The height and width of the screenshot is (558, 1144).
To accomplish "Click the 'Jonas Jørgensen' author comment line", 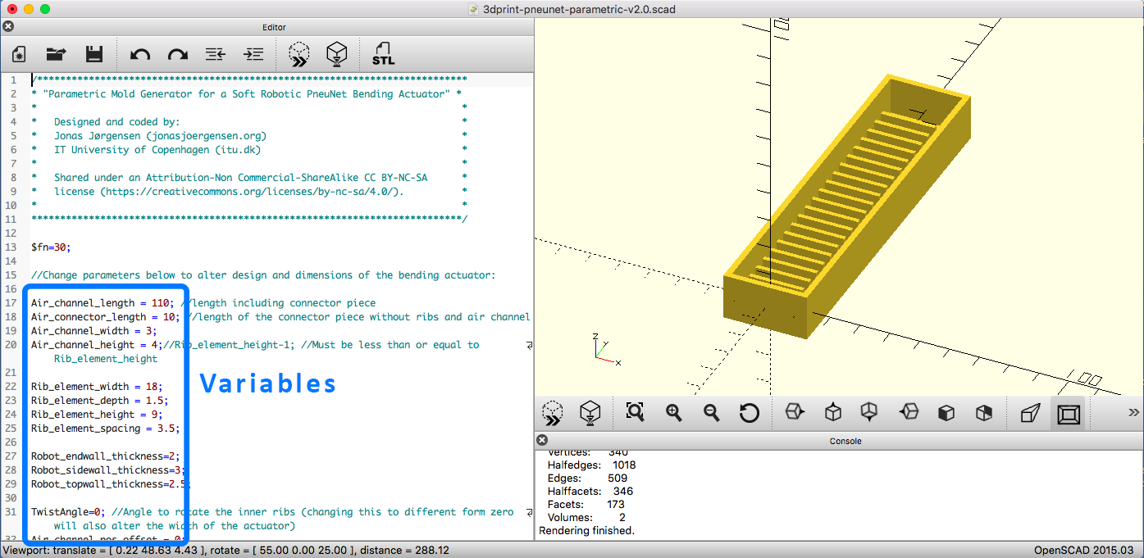I will pyautogui.click(x=160, y=135).
